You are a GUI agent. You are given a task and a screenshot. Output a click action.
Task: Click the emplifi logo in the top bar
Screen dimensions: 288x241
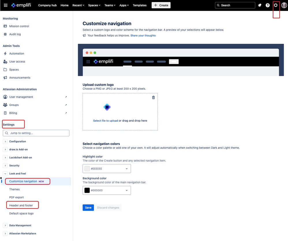coord(21,5)
